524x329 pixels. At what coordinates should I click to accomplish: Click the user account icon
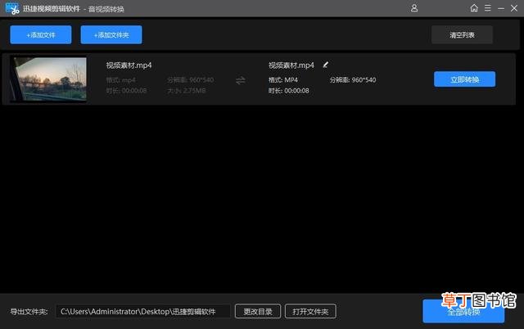[x=414, y=8]
